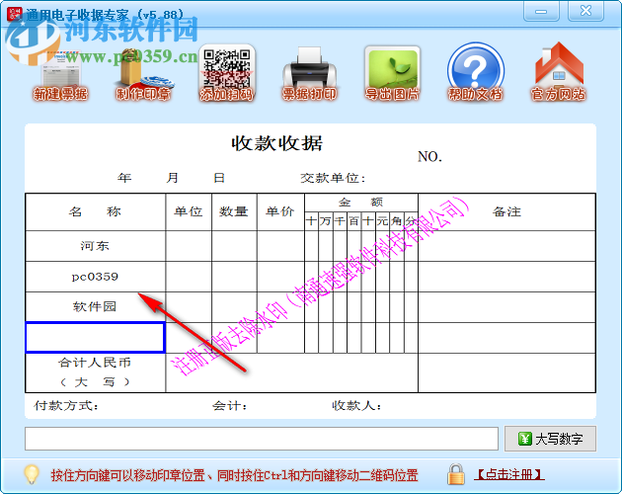The image size is (622, 494).
Task: Print the receipt with 票据打印
Action: (x=309, y=73)
